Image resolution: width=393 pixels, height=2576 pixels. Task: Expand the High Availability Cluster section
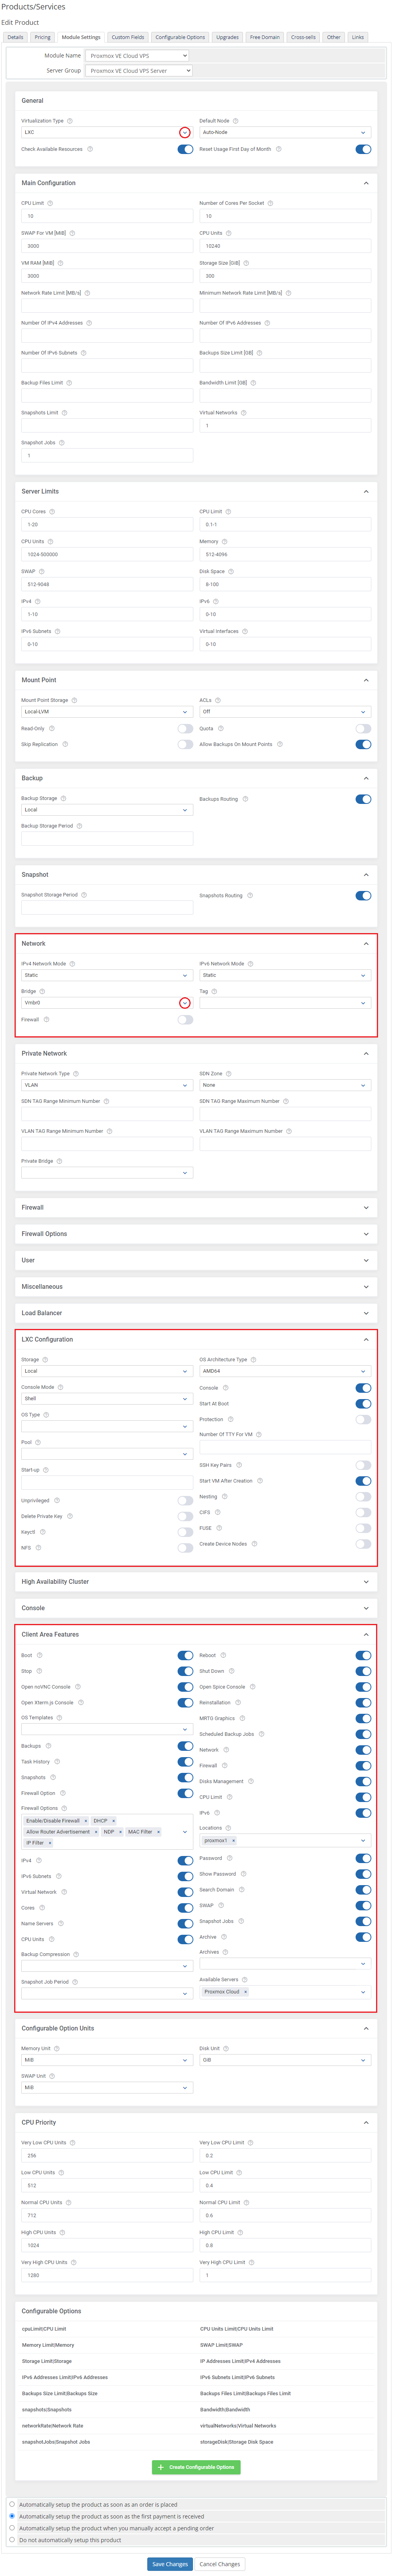click(x=196, y=1582)
